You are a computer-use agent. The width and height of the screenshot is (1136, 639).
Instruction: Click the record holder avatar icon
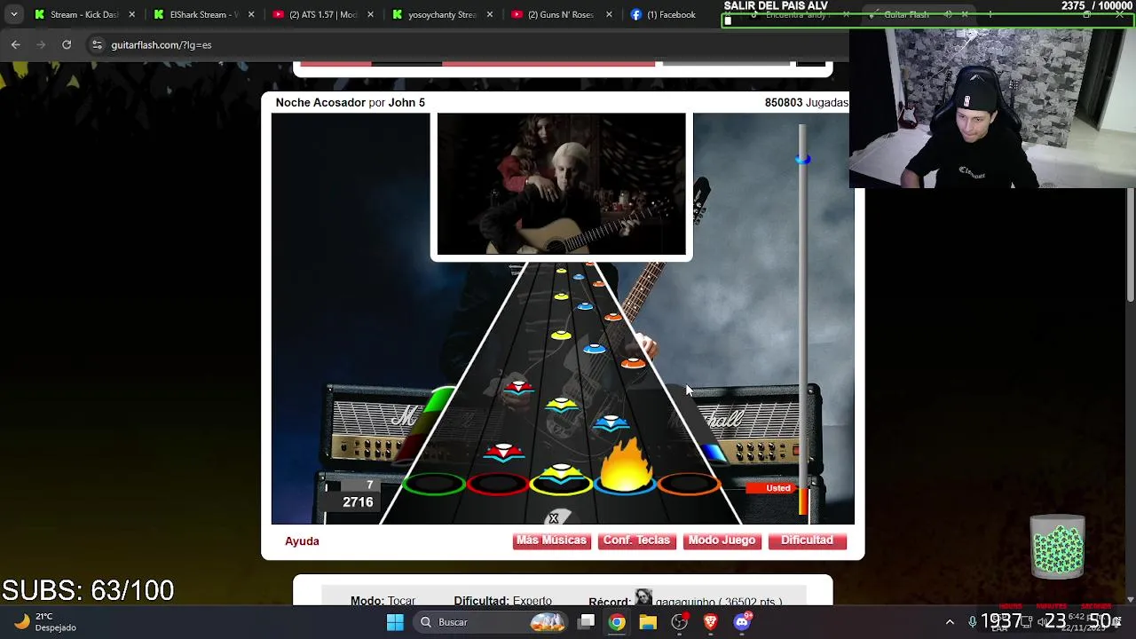[643, 598]
